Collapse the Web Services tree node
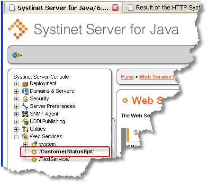Viewport: 208px width, 187px height. (x=16, y=137)
